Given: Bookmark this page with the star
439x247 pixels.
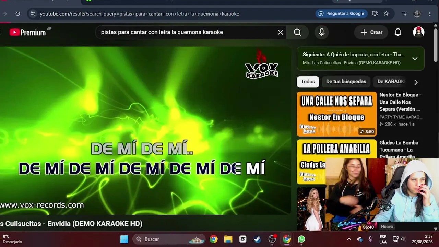Looking at the screenshot, I should (386, 14).
